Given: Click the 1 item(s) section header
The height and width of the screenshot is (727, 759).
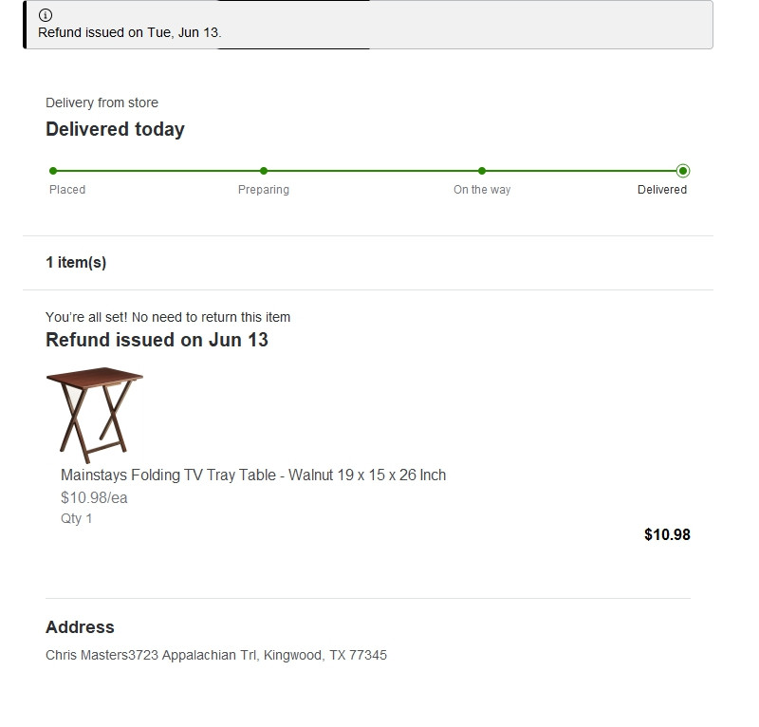Looking at the screenshot, I should pos(76,263).
